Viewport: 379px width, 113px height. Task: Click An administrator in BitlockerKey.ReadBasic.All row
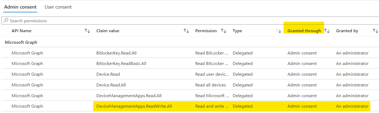[352, 64]
